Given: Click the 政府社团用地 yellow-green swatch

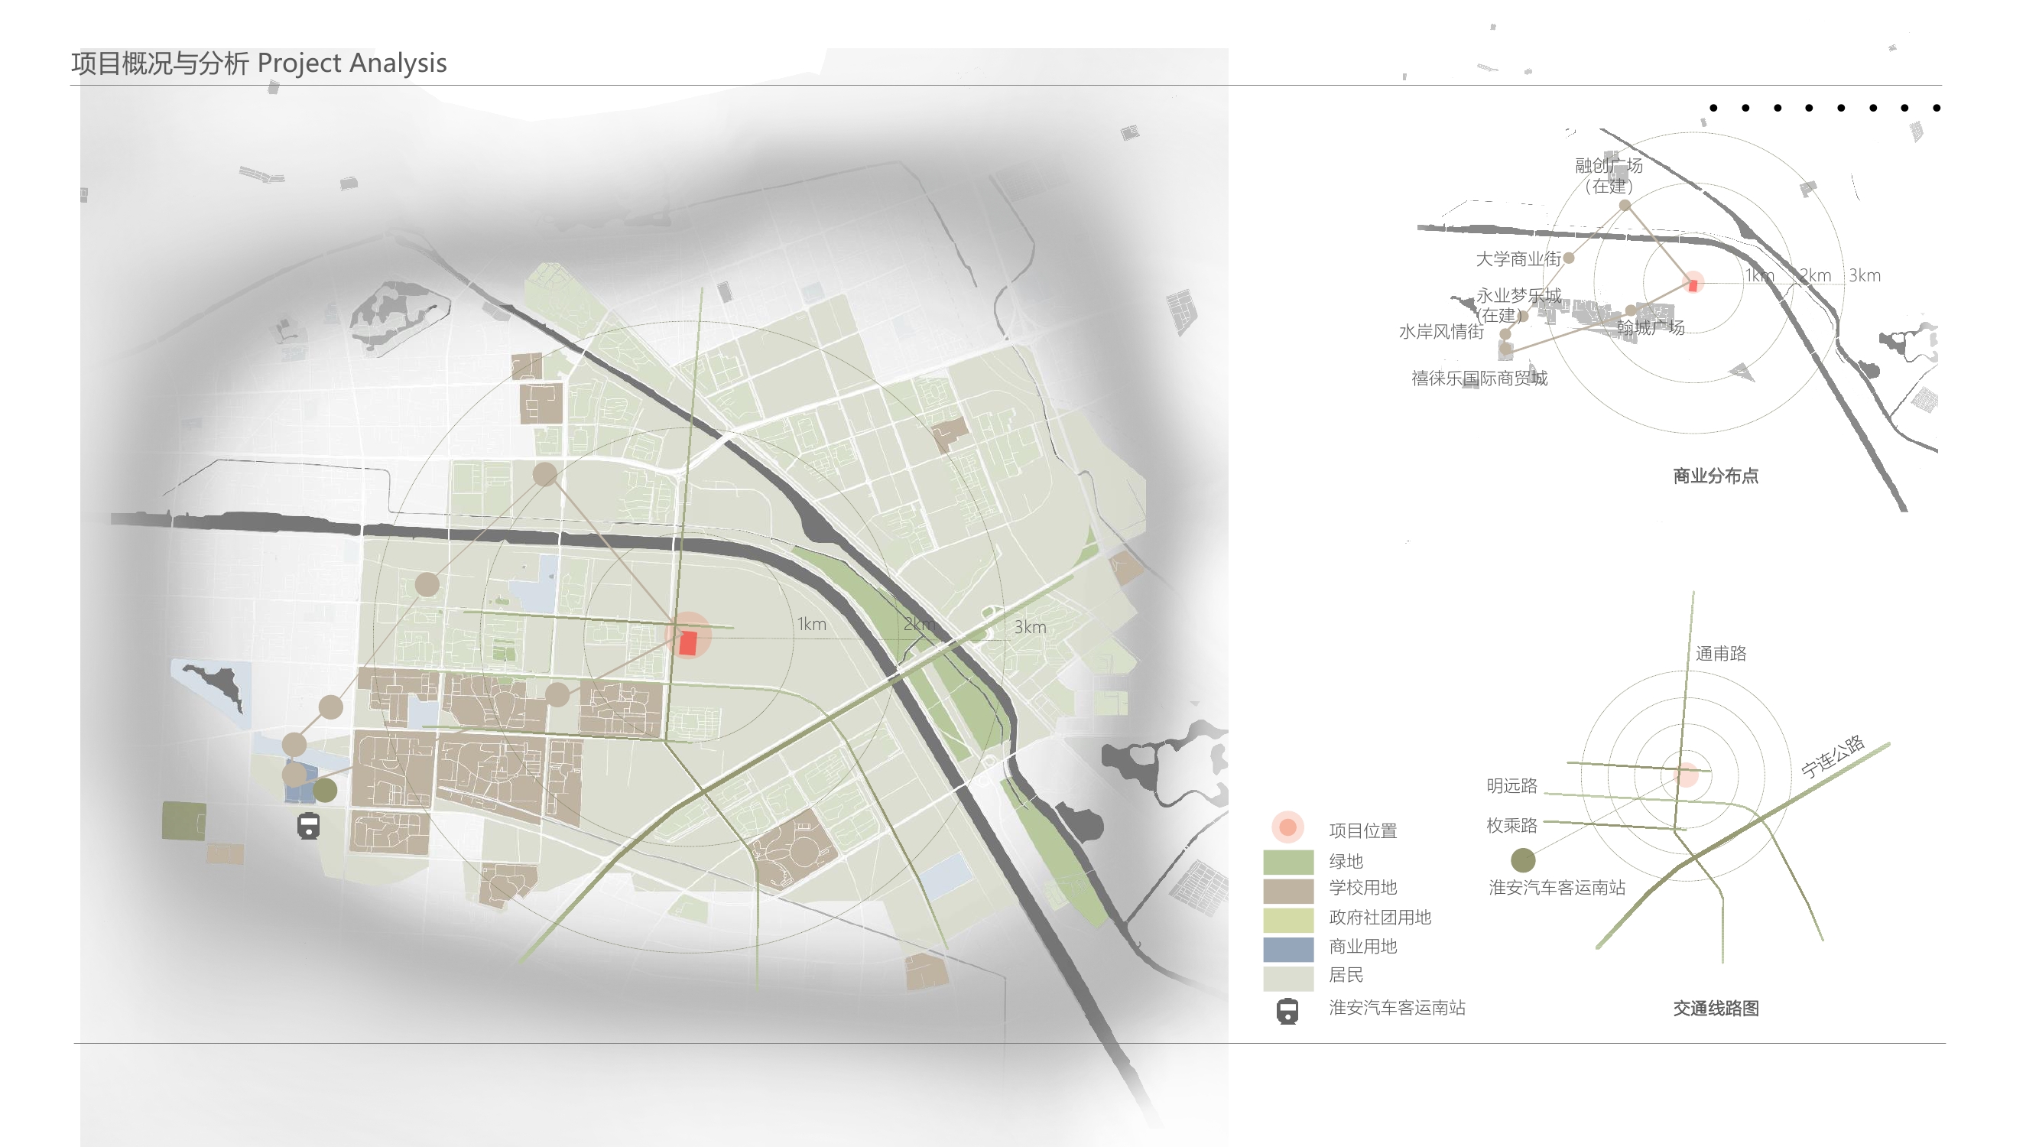Looking at the screenshot, I should click(x=1287, y=920).
